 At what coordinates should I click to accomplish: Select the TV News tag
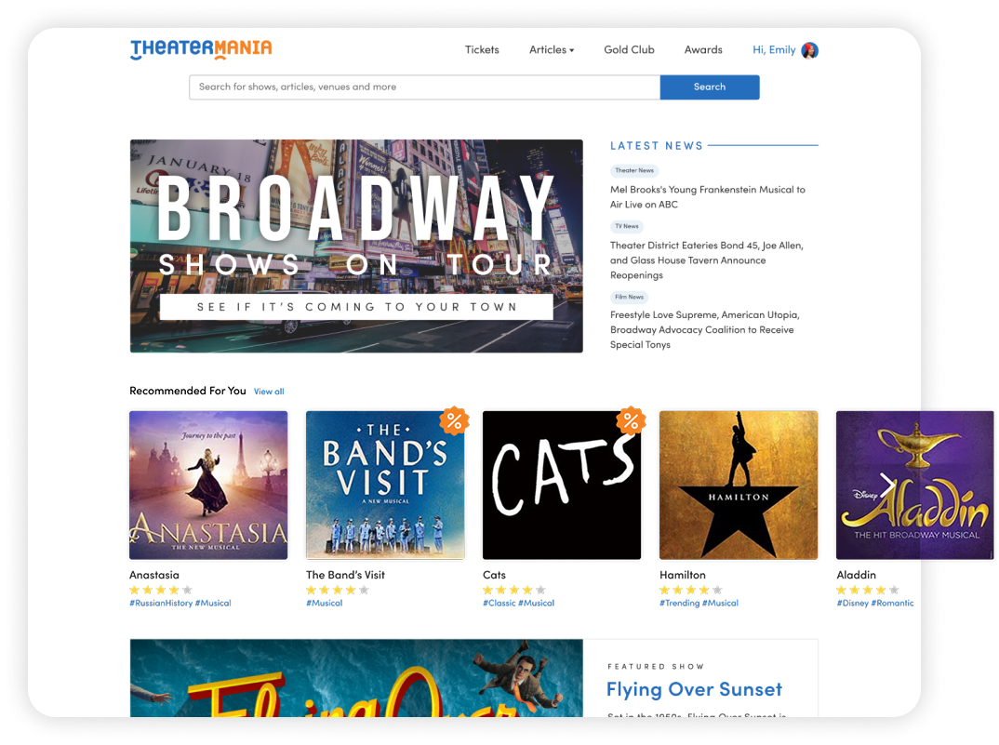point(627,226)
